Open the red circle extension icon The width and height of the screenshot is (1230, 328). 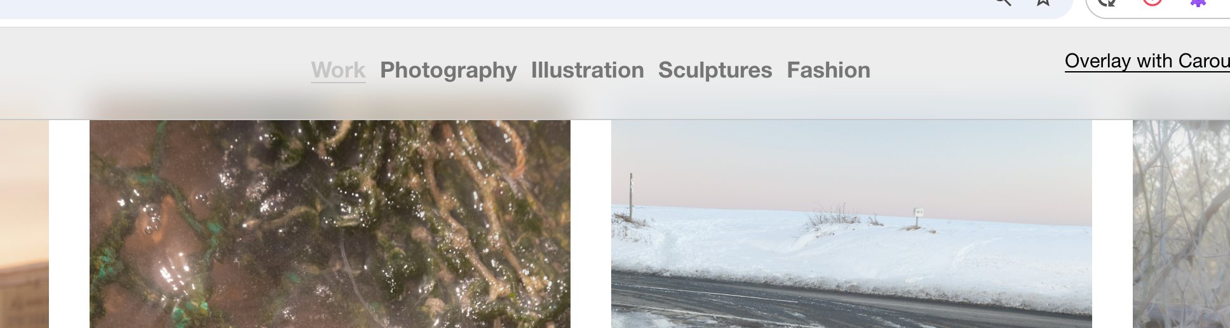[1152, 2]
